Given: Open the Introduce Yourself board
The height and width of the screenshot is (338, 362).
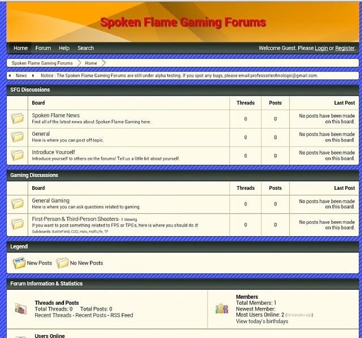Looking at the screenshot, I should pyautogui.click(x=53, y=152).
